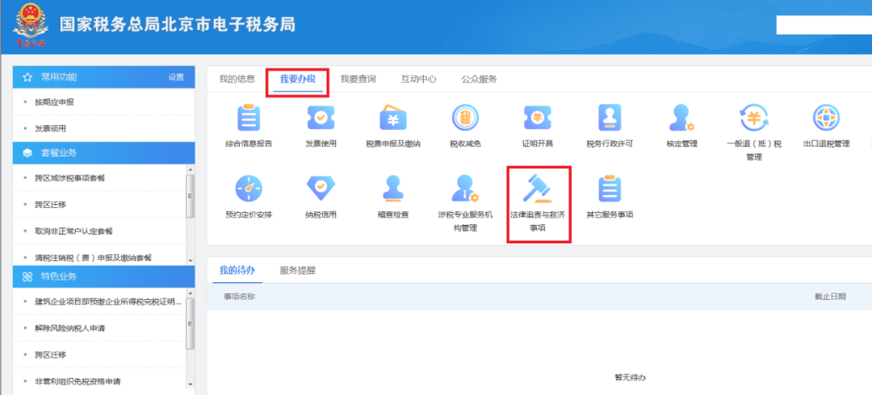The height and width of the screenshot is (395, 872).
Task: Click the cube icon beside 套餐业务
Action: coord(27,153)
